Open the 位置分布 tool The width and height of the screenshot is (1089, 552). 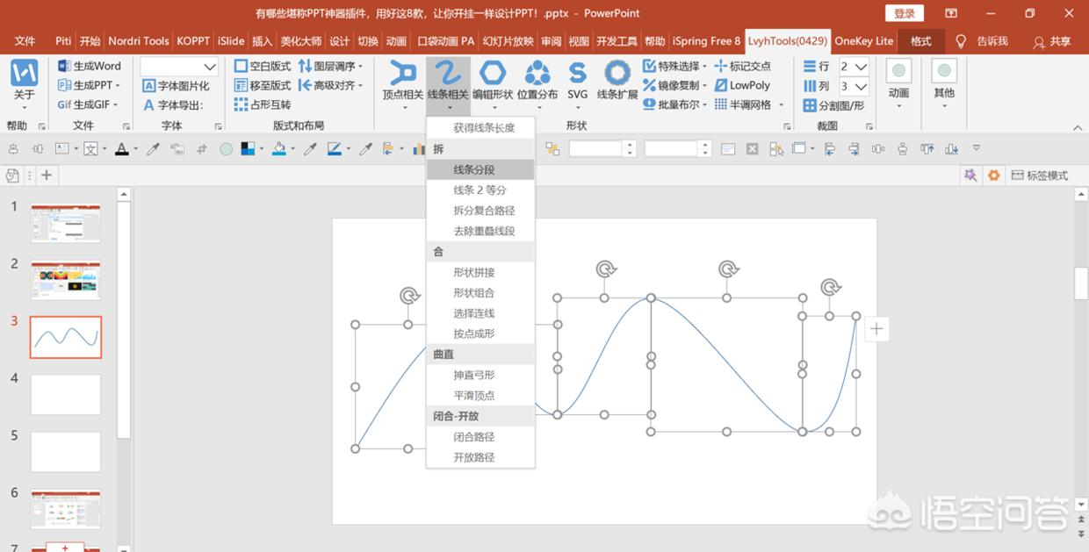(x=537, y=85)
